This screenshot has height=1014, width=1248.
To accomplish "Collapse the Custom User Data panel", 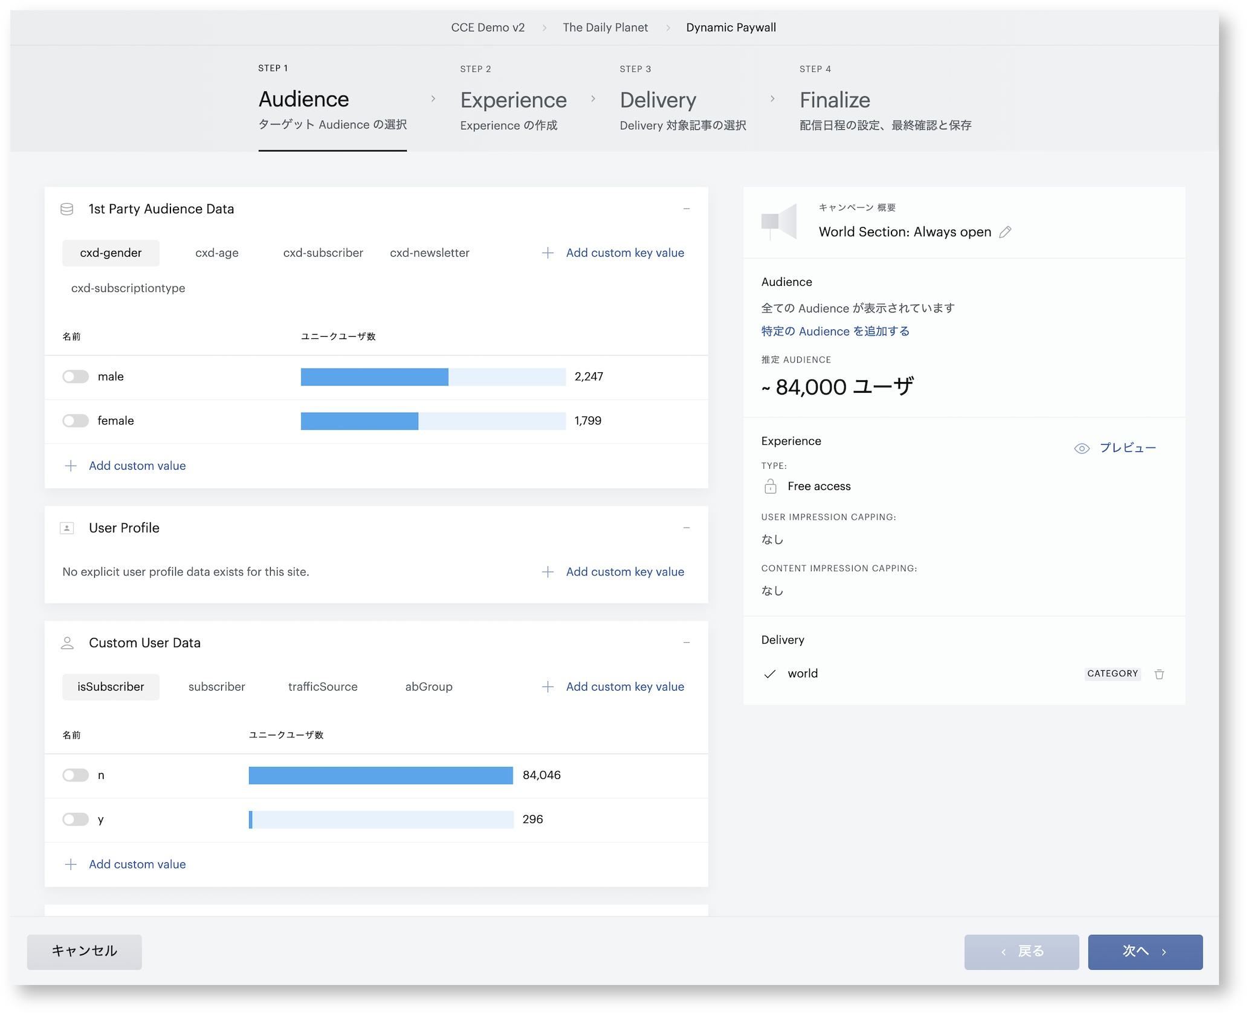I will [x=687, y=643].
